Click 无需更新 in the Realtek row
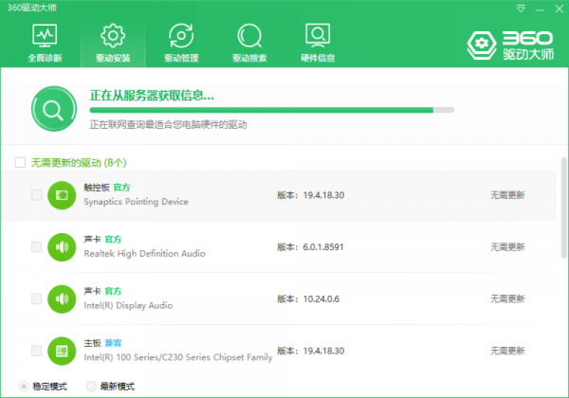The image size is (569, 398). pyautogui.click(x=507, y=246)
